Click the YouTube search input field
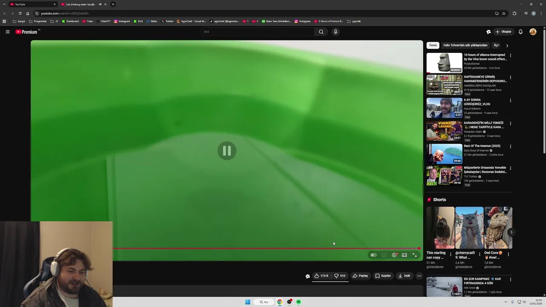This screenshot has height=307, width=546. click(257, 32)
